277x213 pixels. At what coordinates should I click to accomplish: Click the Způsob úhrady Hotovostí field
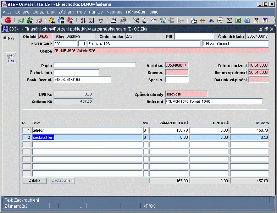[x=186, y=94]
